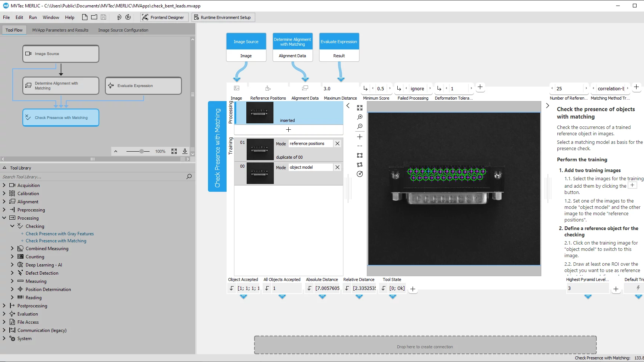Open an MVApp using the folder icon
Viewport: 644px width, 362px height.
tap(94, 17)
